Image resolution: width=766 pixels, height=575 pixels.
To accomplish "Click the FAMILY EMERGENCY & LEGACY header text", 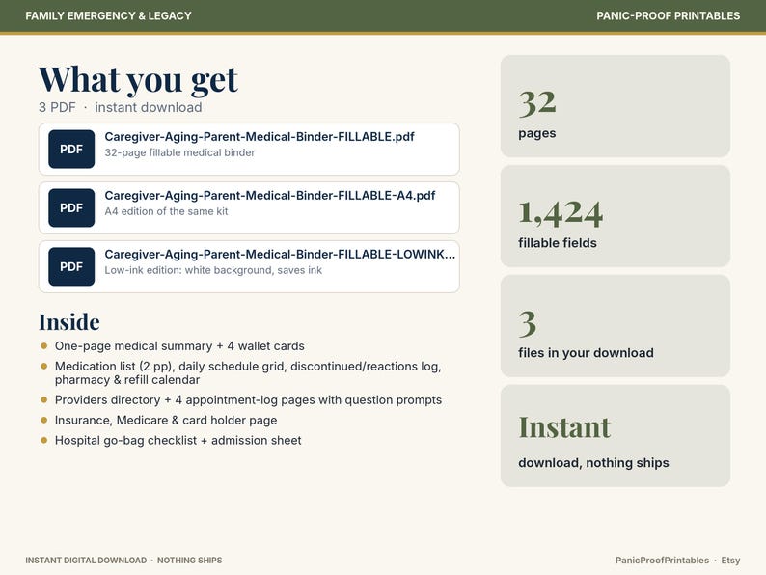I will click(x=108, y=16).
